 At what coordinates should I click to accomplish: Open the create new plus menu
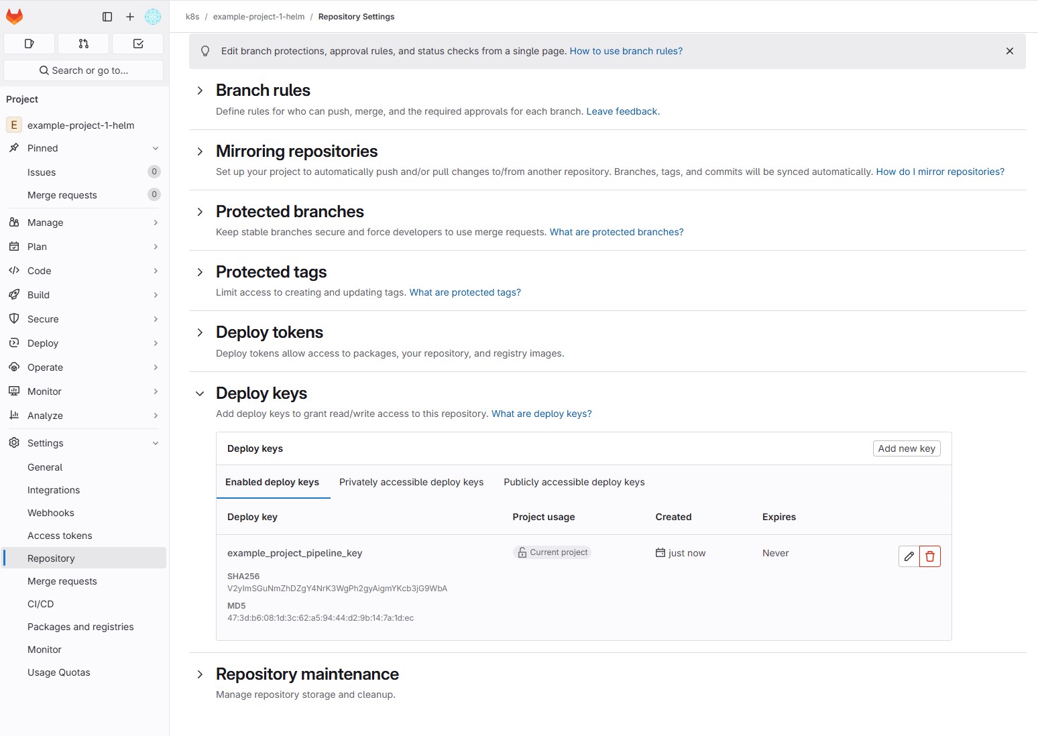click(x=130, y=17)
